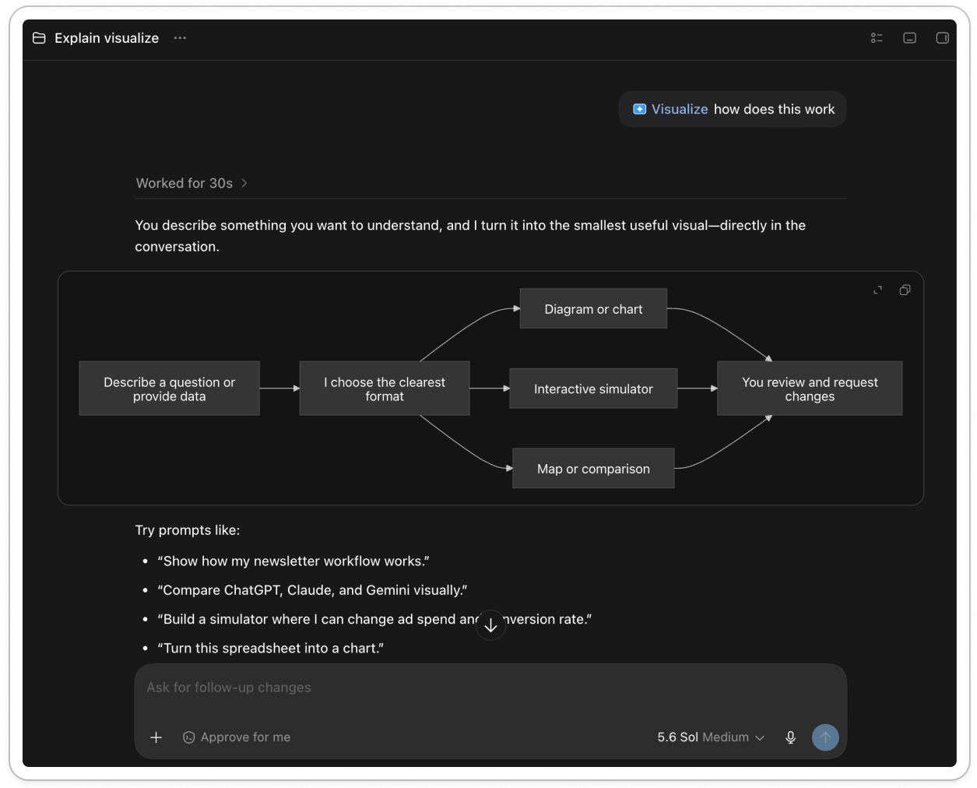Copy the diagram using the copy icon
977x788 pixels.
tap(905, 290)
